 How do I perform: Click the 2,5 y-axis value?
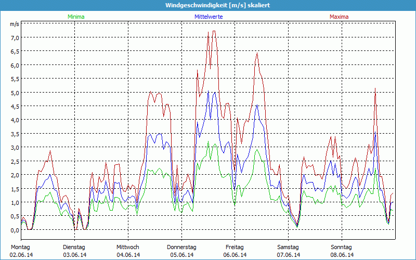pyautogui.click(x=15, y=162)
